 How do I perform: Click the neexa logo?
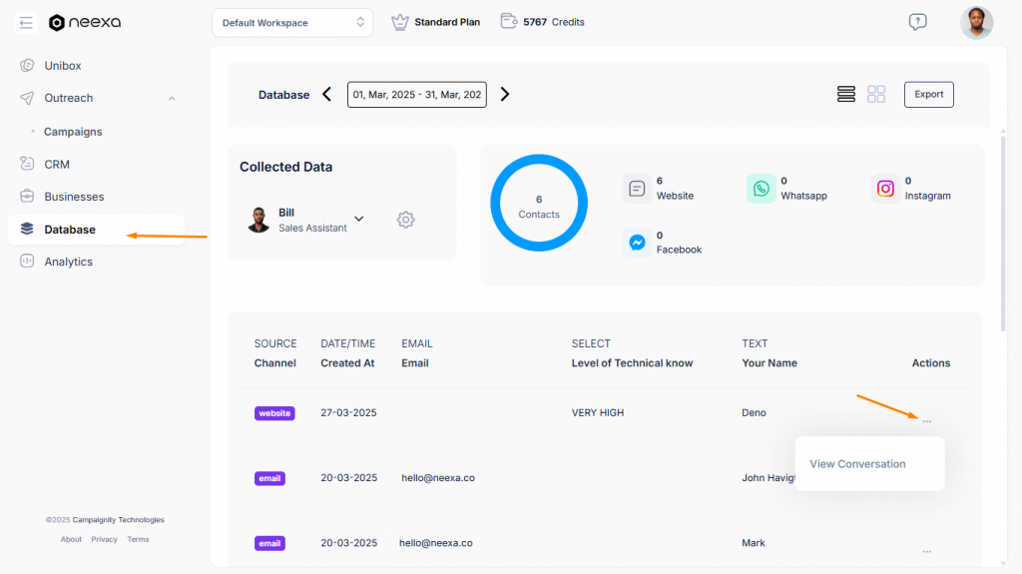click(85, 22)
